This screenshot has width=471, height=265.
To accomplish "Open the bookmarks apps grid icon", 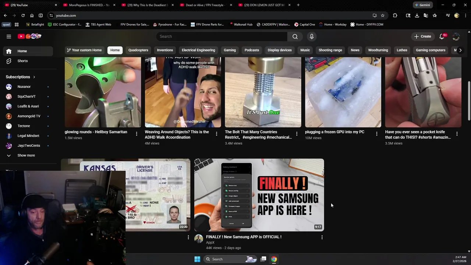I will (x=17, y=24).
